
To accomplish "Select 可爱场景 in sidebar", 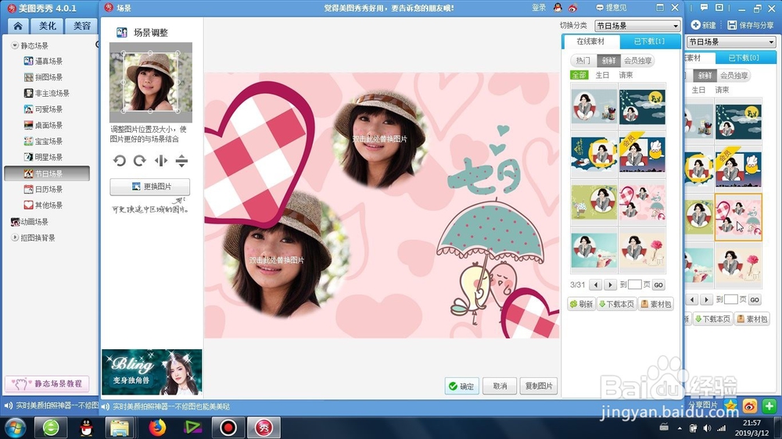I will pos(43,109).
